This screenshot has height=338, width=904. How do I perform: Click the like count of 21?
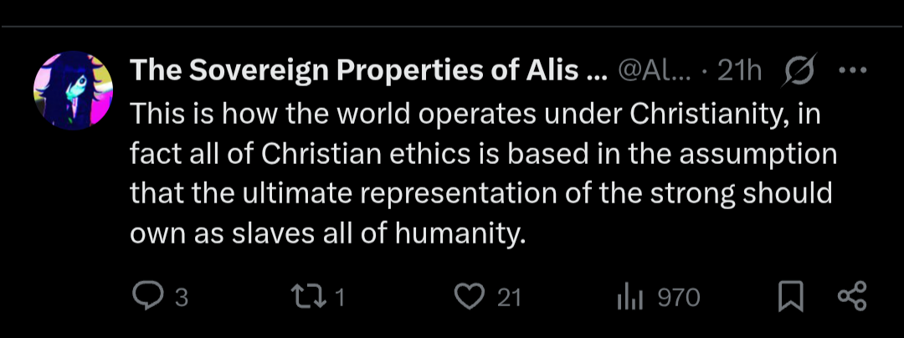[509, 298]
